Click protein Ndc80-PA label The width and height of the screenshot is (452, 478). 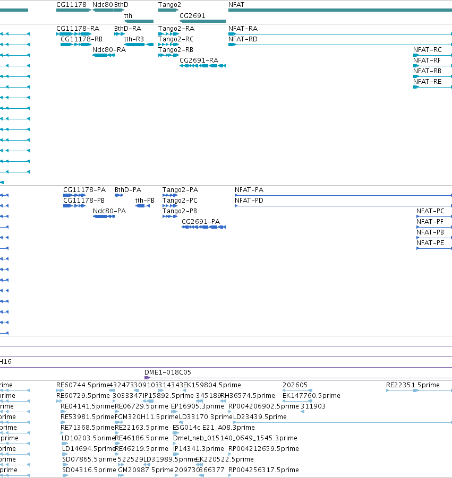(109, 211)
